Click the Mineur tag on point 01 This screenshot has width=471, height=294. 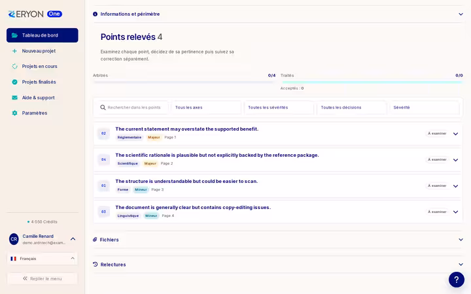click(x=141, y=189)
